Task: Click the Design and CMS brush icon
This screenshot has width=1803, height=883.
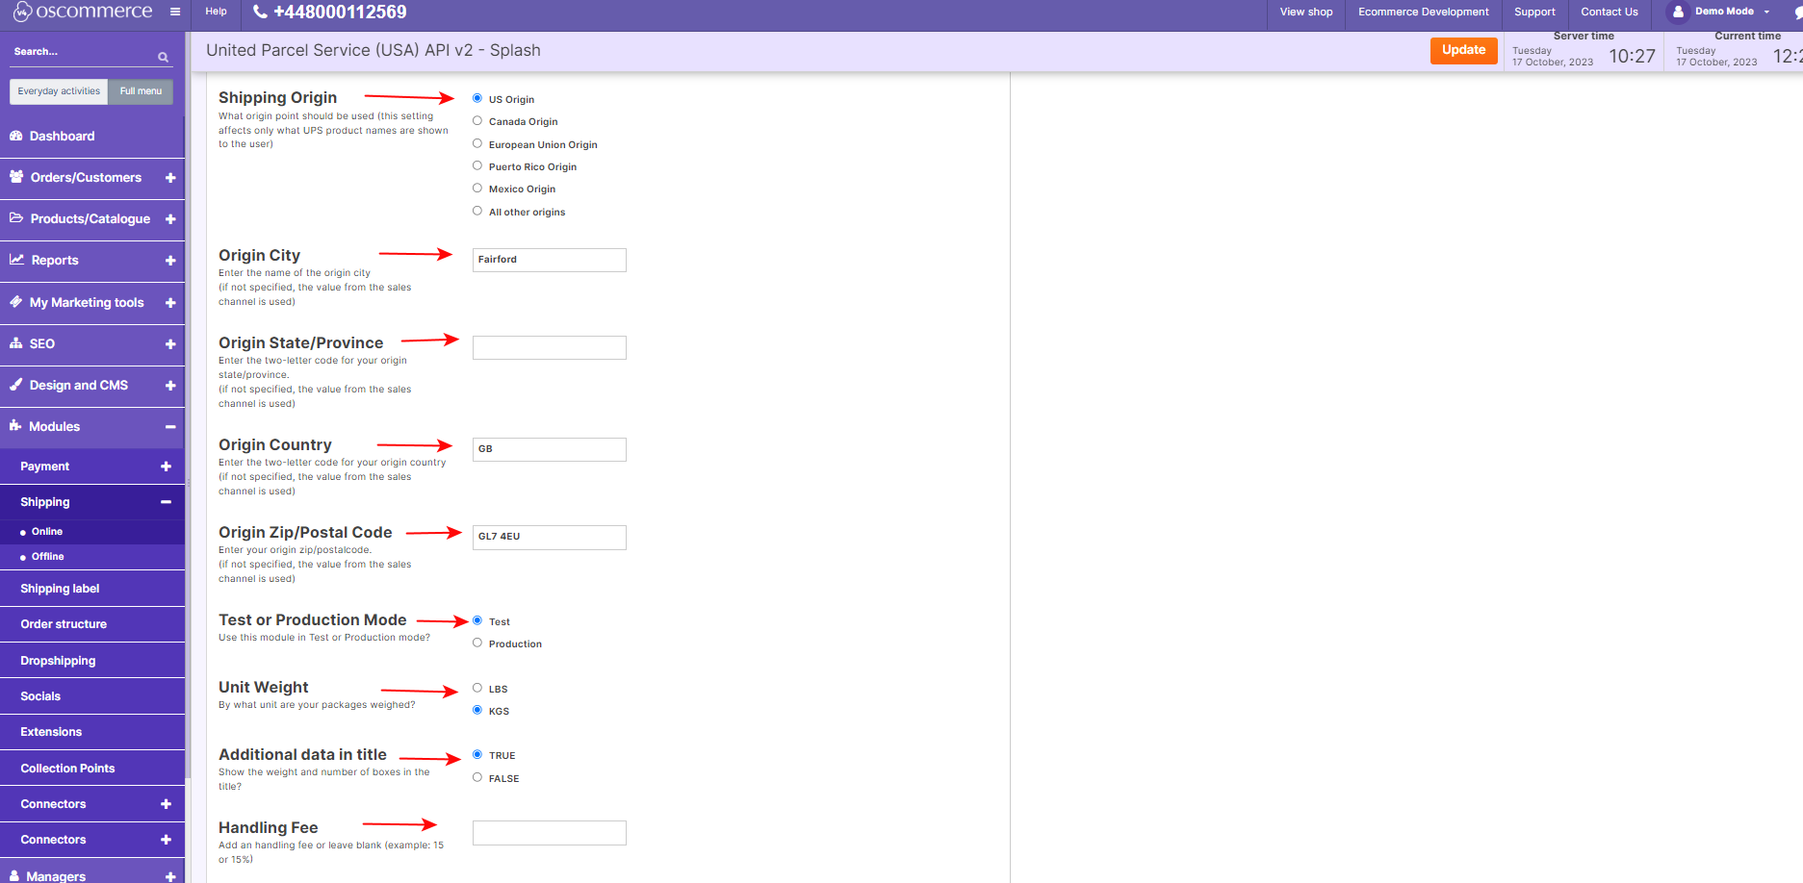Action: click(x=16, y=385)
